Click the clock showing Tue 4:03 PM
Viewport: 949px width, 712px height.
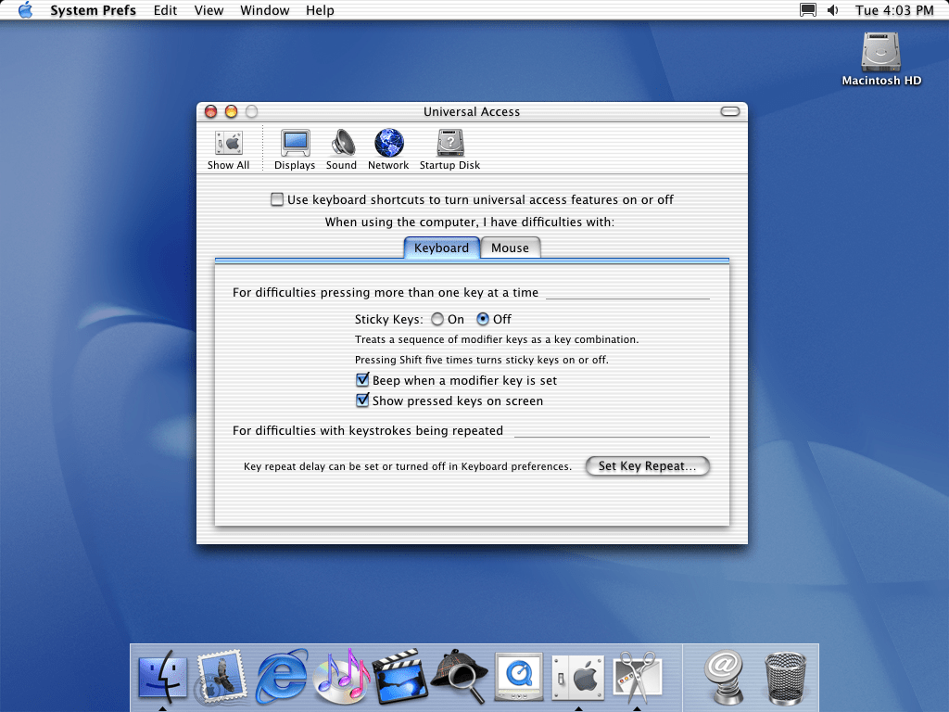pos(894,10)
